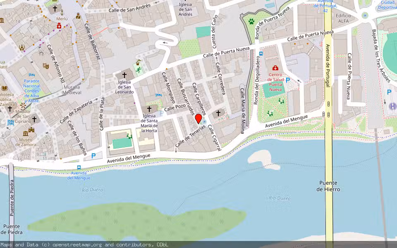Screen dimensions: 397x248
Task: Click the parking icon beside Centro de Salud
Action: (x=288, y=80)
